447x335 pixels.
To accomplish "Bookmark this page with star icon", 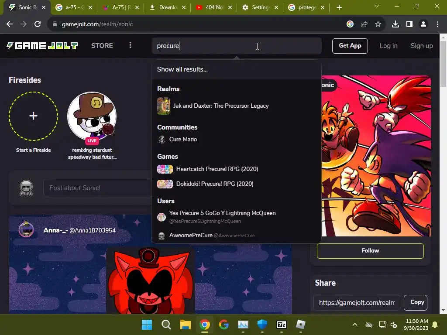I will click(378, 24).
